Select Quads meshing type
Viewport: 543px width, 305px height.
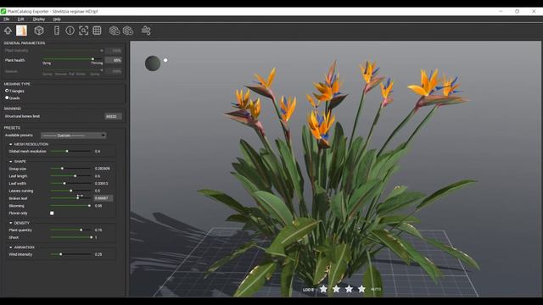point(7,98)
